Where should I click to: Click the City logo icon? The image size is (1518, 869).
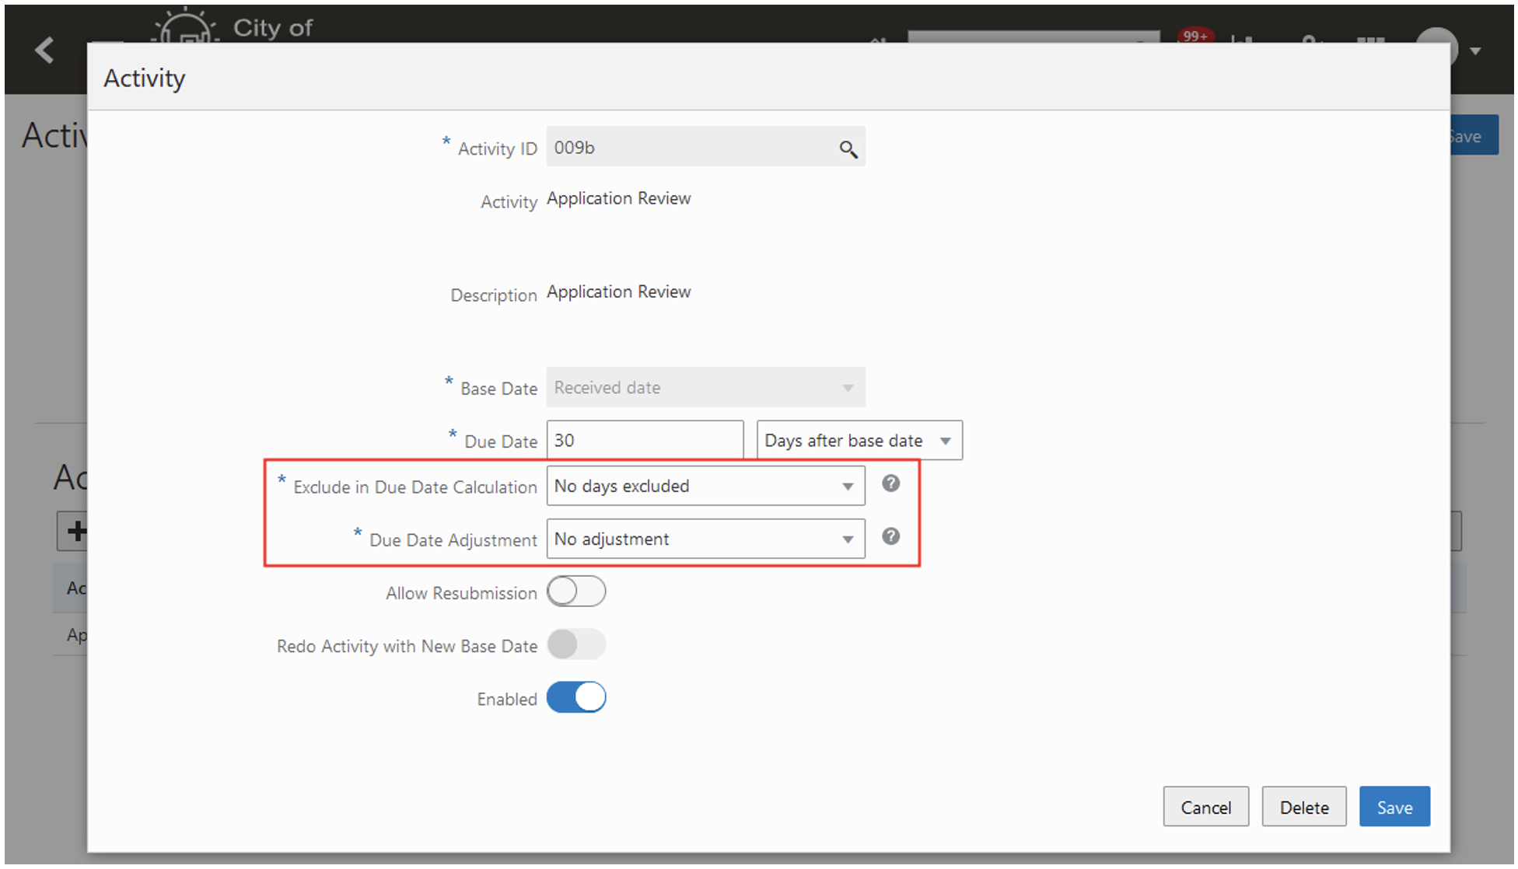184,26
